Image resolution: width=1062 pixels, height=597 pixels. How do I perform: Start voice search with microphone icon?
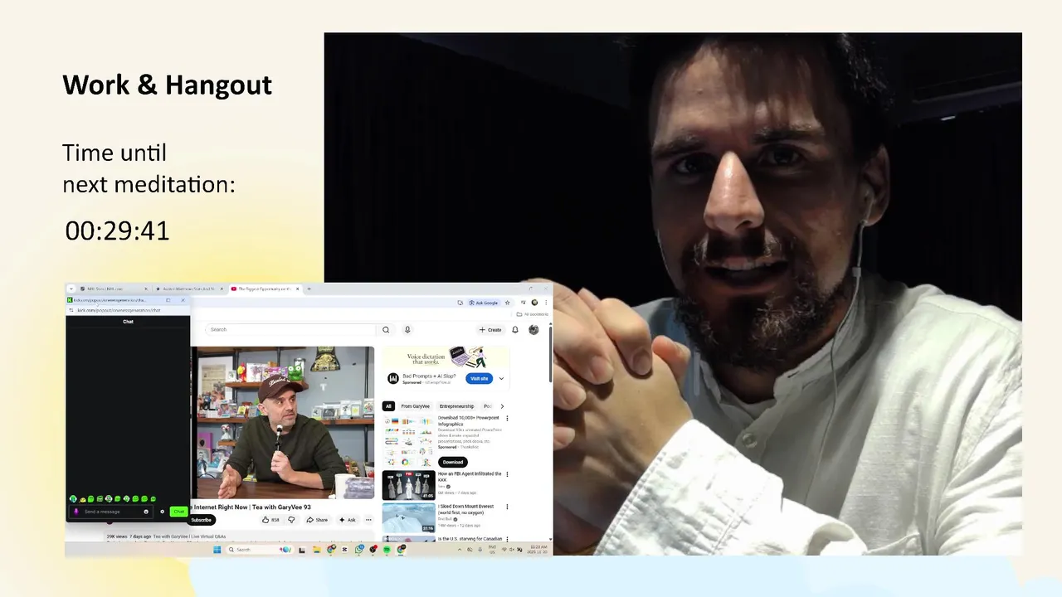click(x=407, y=329)
